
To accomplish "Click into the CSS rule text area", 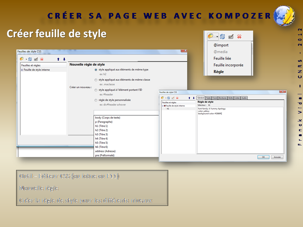I will click(240, 130).
